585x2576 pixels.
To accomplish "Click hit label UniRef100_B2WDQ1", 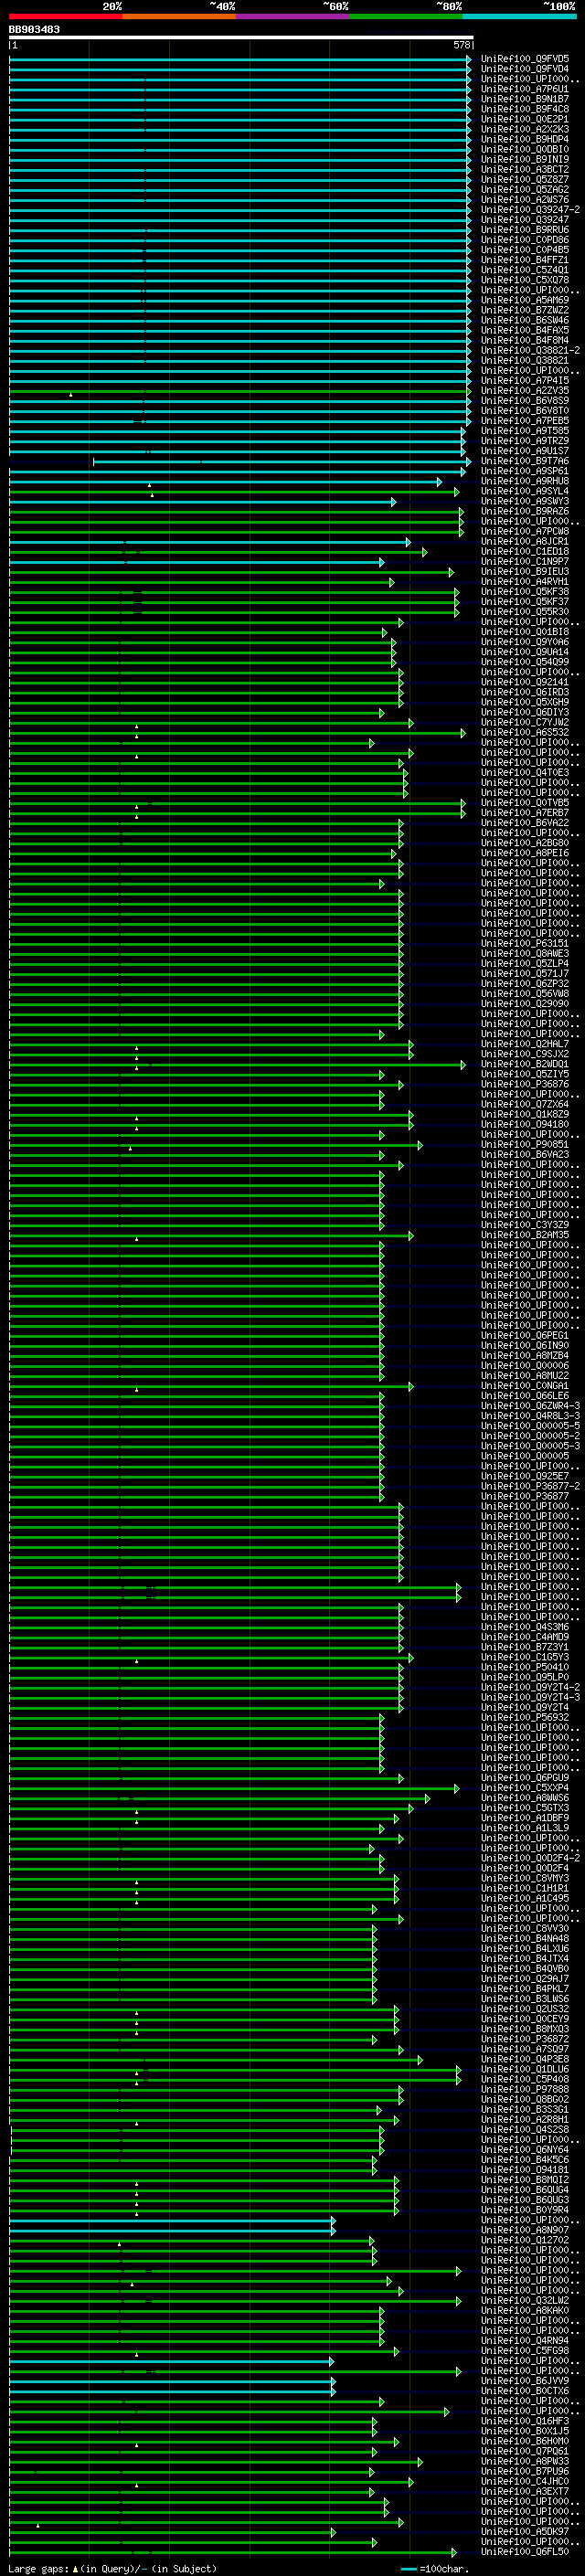I will 525,1064.
